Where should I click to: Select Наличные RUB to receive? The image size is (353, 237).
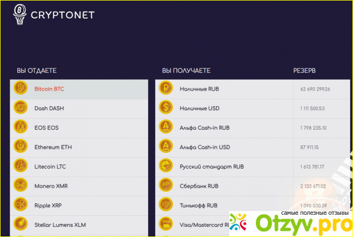[199, 88]
